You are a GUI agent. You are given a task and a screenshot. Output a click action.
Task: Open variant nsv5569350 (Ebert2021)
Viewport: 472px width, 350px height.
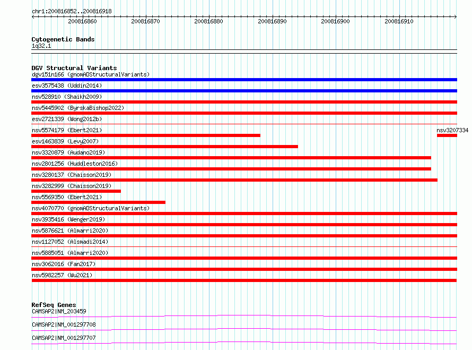(67, 197)
